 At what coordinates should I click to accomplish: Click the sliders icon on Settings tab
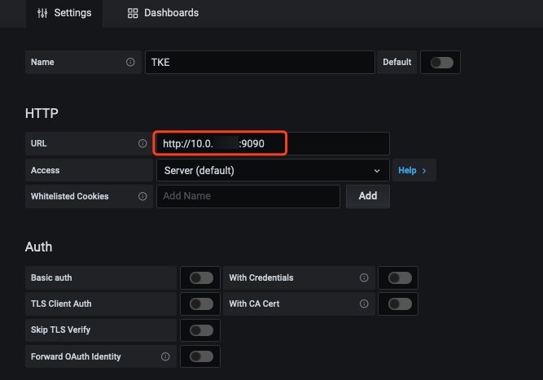(43, 13)
